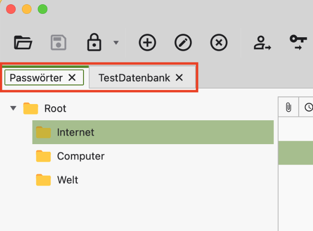Delete the selected entry with the X circle icon
This screenshot has width=313, height=231.
pos(219,43)
